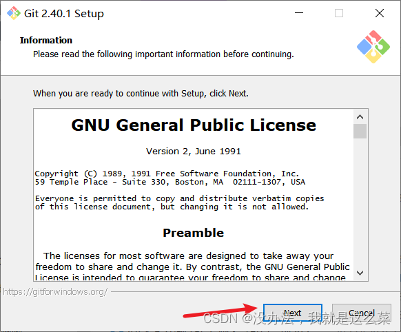Image resolution: width=401 pixels, height=332 pixels.
Task: Click the 'Everyone is permitted to copy' line
Action: [180, 198]
